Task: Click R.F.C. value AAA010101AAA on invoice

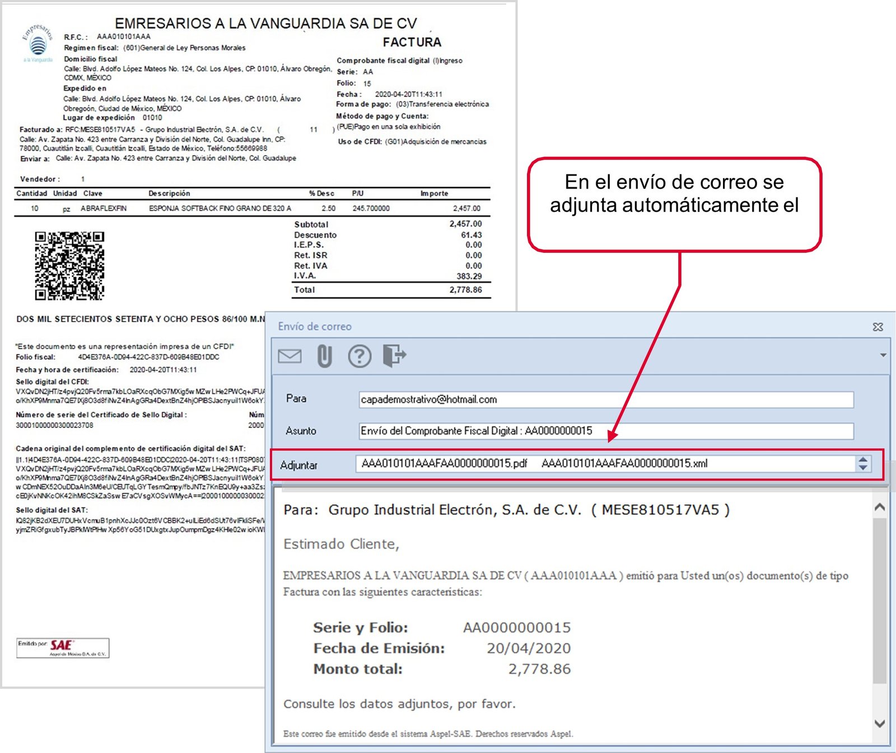Action: pyautogui.click(x=124, y=36)
